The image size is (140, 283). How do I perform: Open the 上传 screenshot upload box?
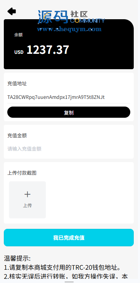pyautogui.click(x=27, y=200)
